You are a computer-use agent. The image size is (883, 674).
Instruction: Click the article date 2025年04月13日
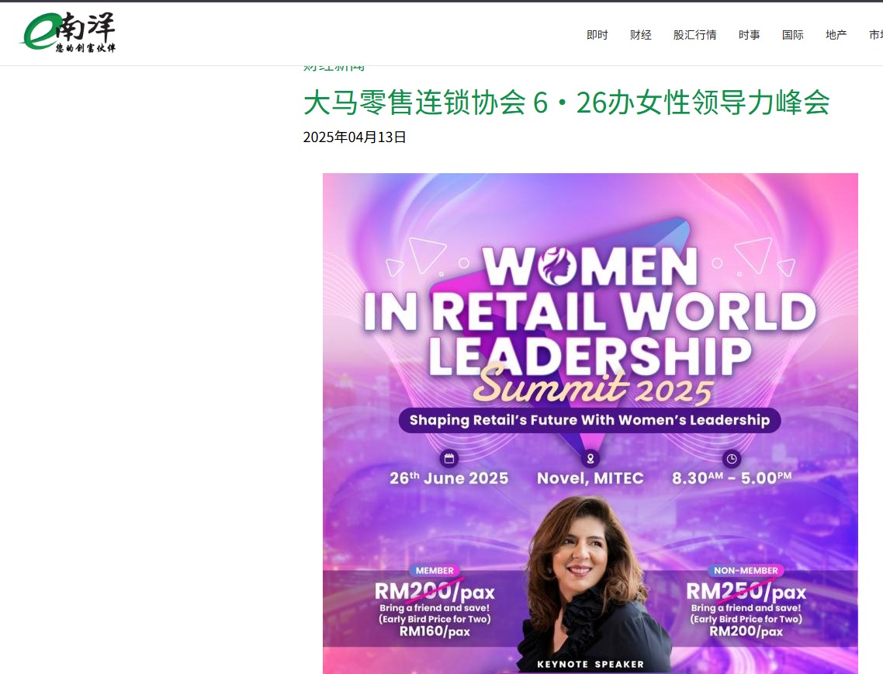[355, 137]
